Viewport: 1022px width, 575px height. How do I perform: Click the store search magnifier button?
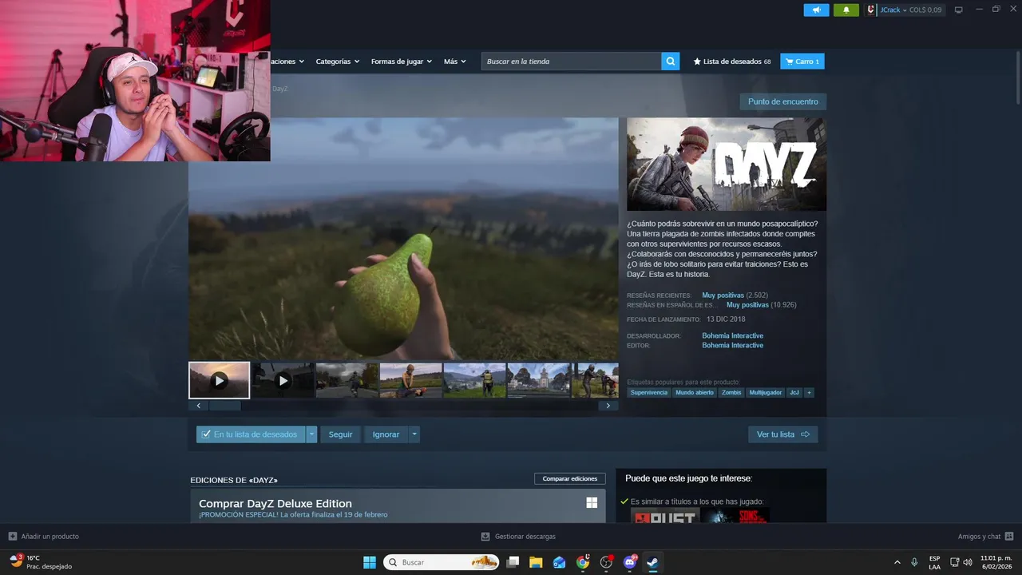coord(671,61)
